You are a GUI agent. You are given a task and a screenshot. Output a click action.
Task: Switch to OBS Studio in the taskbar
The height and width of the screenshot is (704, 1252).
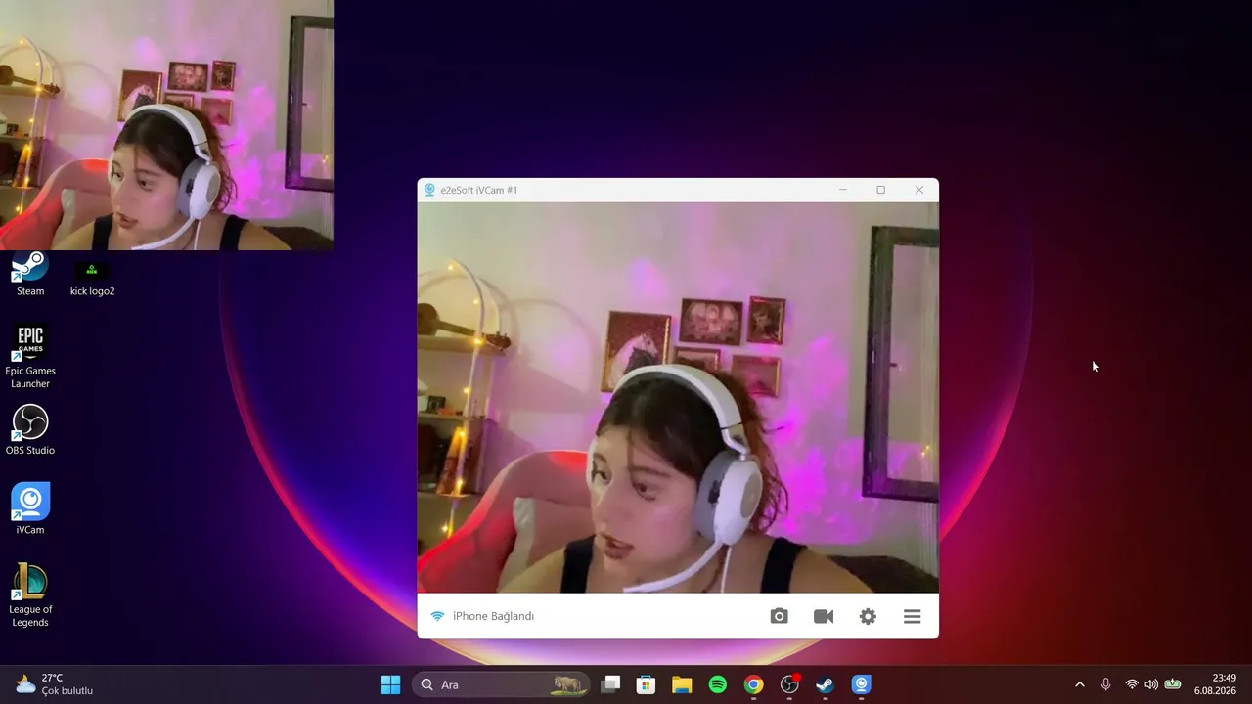pyautogui.click(x=789, y=684)
